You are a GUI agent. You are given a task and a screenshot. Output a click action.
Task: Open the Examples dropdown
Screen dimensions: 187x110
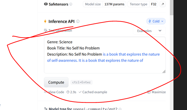click(149, 31)
